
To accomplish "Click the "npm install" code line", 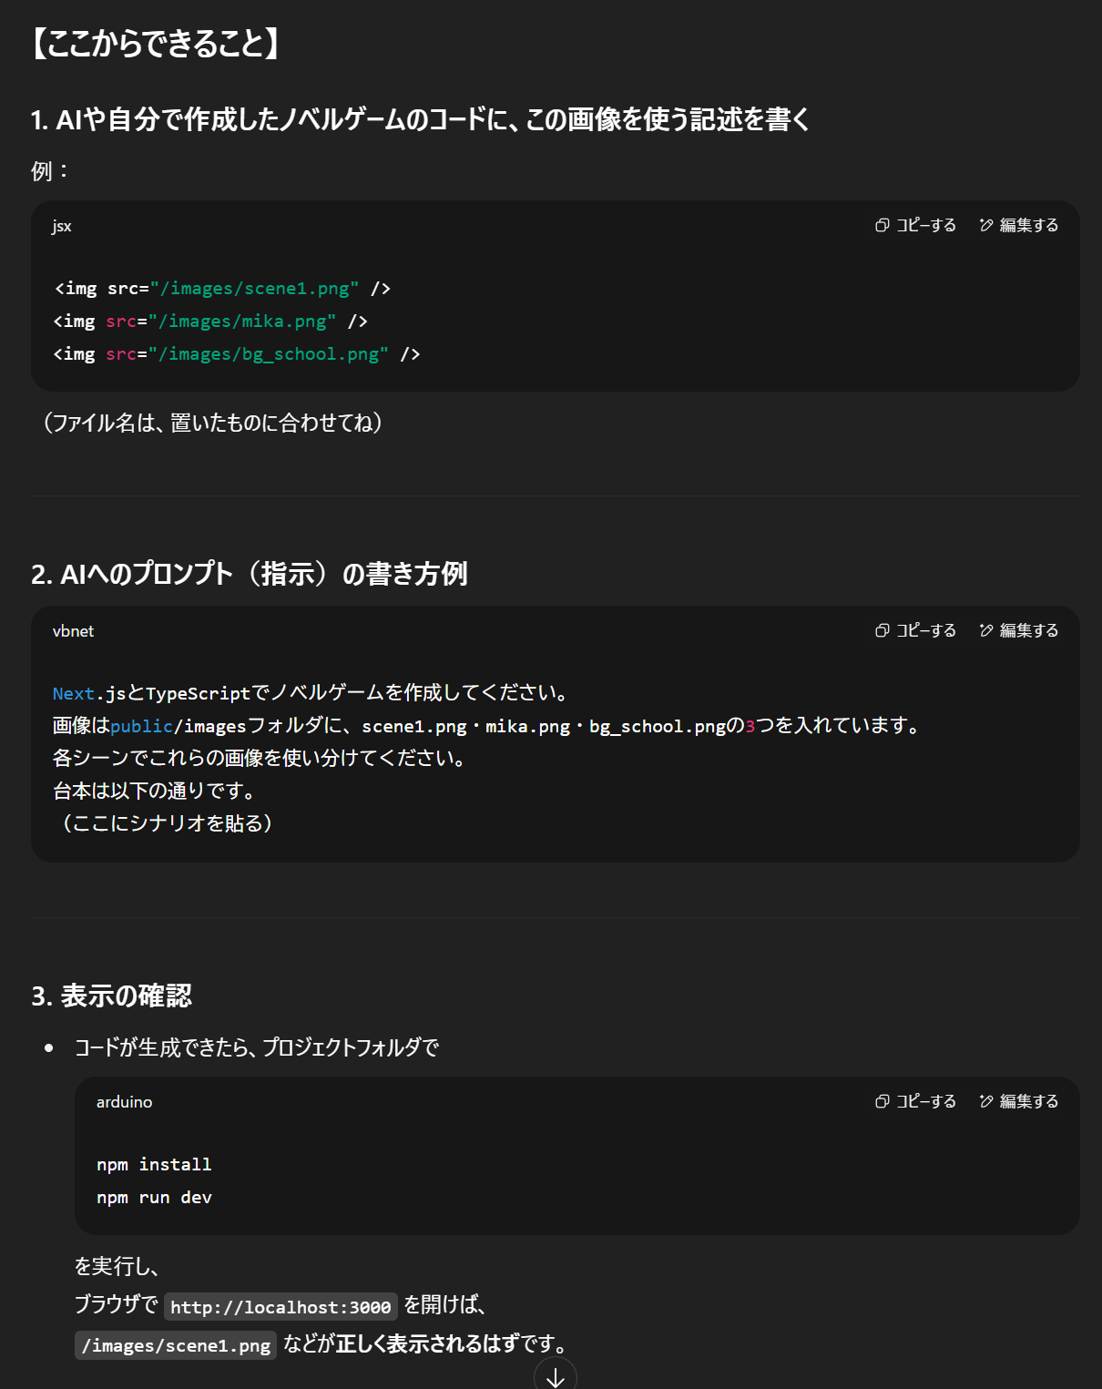I will [x=154, y=1164].
